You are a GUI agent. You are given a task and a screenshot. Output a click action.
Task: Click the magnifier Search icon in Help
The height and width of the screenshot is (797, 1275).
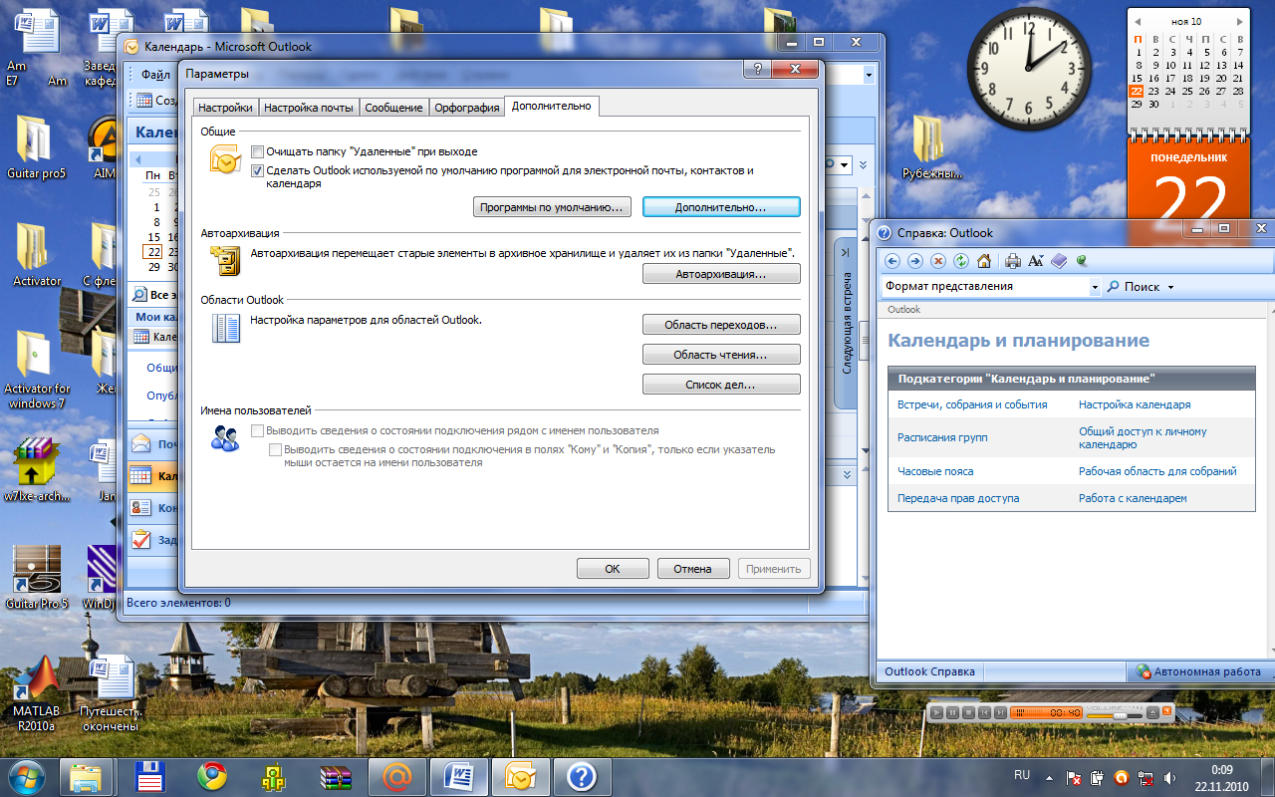(1113, 286)
